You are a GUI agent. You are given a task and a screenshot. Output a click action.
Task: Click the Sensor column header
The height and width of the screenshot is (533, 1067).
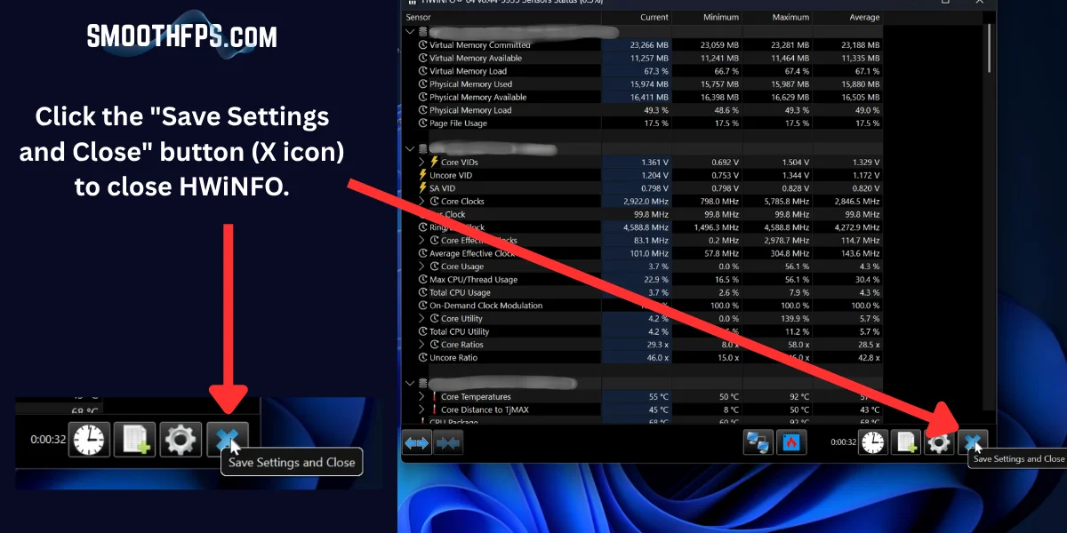(416, 17)
